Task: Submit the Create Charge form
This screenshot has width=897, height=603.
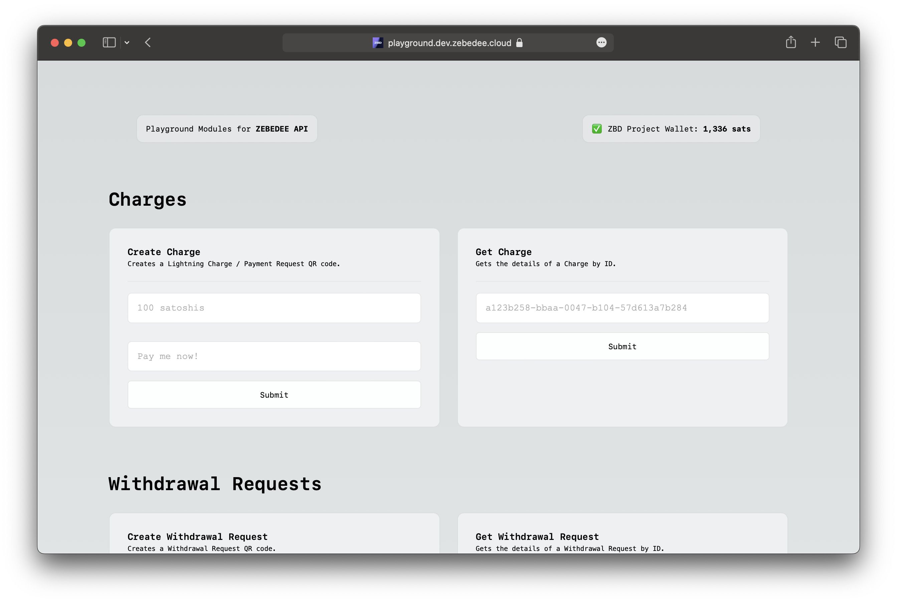Action: click(274, 395)
